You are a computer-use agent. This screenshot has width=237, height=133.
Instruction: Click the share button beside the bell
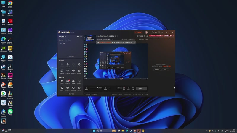pyautogui.click(x=146, y=36)
